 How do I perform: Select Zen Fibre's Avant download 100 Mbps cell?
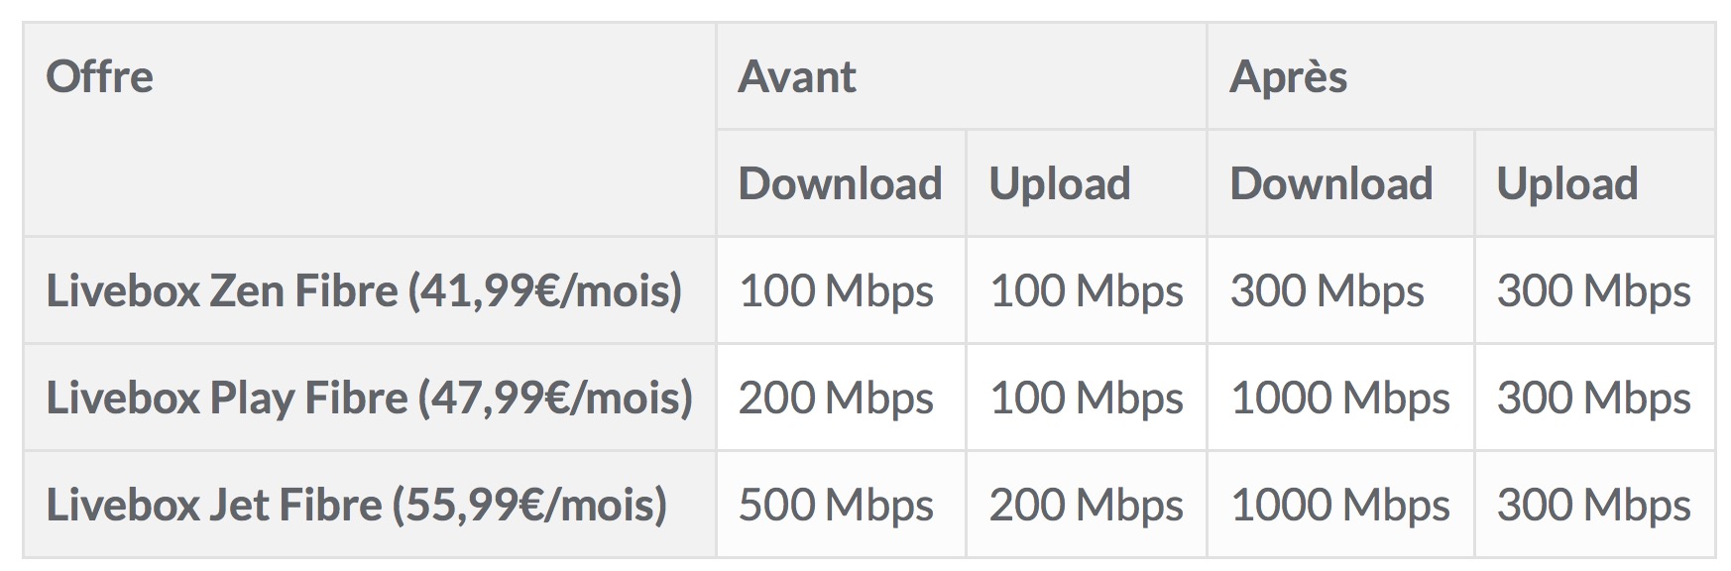[x=836, y=291]
